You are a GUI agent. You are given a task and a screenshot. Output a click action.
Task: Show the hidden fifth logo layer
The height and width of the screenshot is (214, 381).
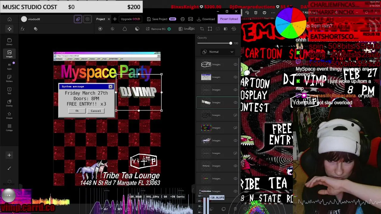pyautogui.click(x=235, y=115)
